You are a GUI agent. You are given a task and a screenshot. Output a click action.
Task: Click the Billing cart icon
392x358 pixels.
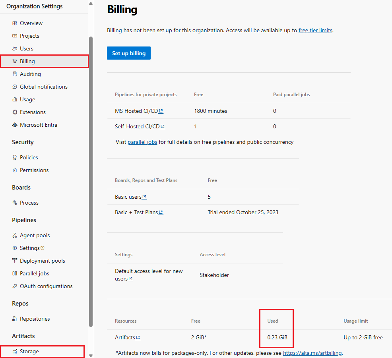click(x=15, y=62)
